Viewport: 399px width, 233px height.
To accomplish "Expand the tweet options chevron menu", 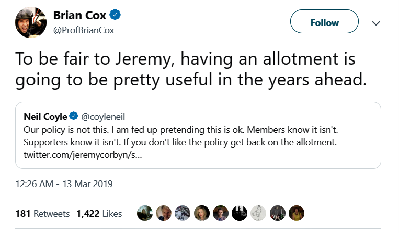I will 375,23.
